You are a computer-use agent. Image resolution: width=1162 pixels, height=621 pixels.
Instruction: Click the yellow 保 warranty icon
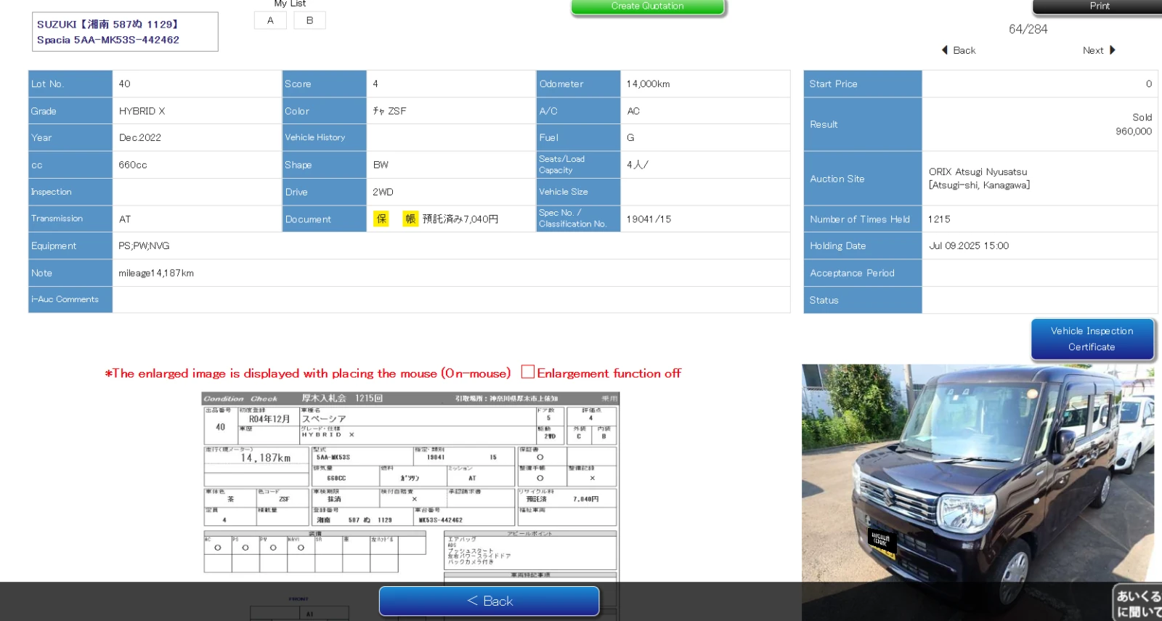click(381, 219)
